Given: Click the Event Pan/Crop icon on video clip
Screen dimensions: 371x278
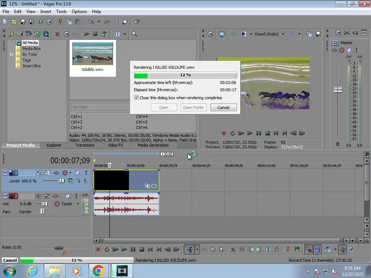Looking at the screenshot, I should click(147, 186).
